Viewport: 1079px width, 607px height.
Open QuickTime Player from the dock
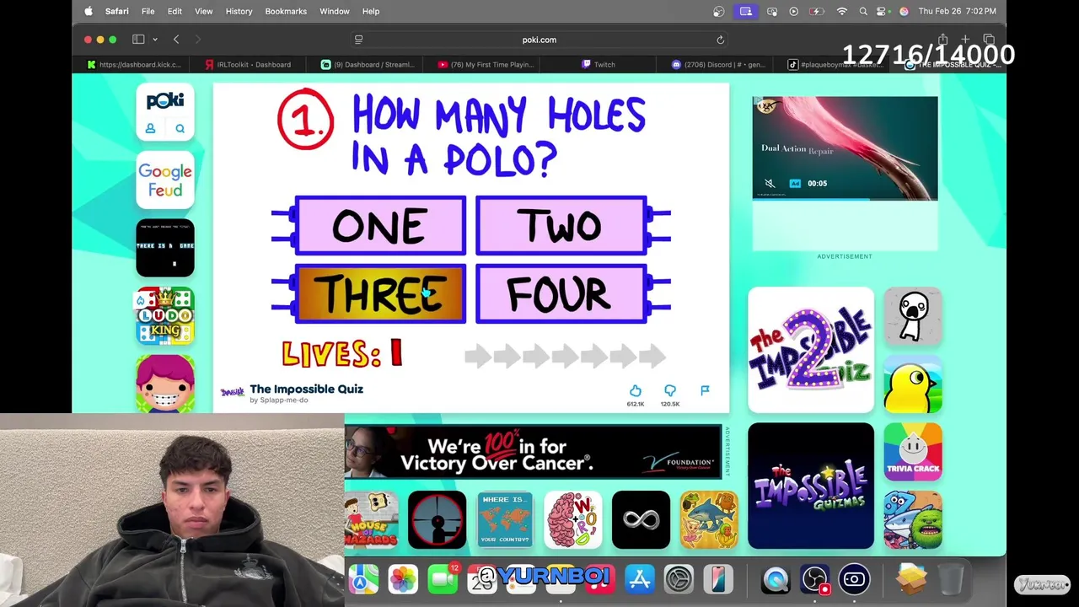776,579
